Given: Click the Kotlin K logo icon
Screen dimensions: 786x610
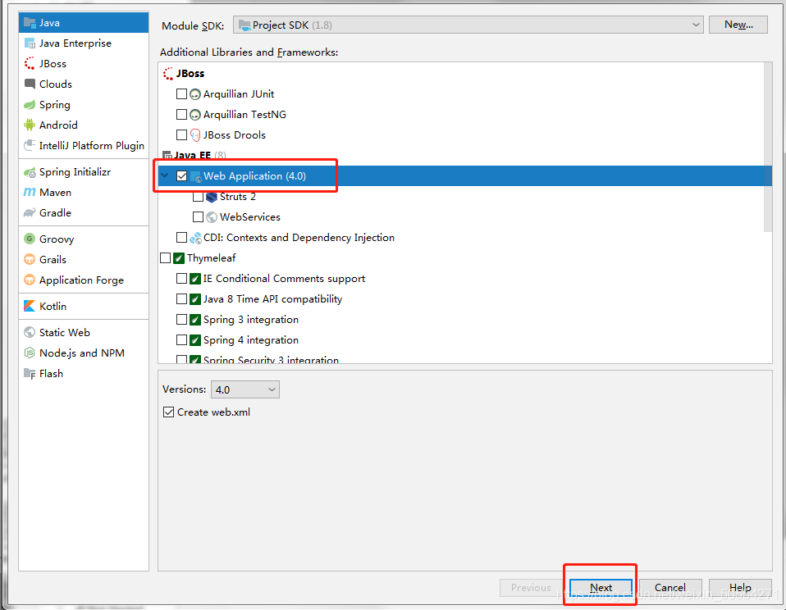Looking at the screenshot, I should pos(30,306).
